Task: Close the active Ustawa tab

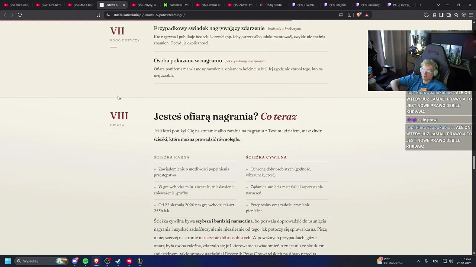Action: coord(123,5)
